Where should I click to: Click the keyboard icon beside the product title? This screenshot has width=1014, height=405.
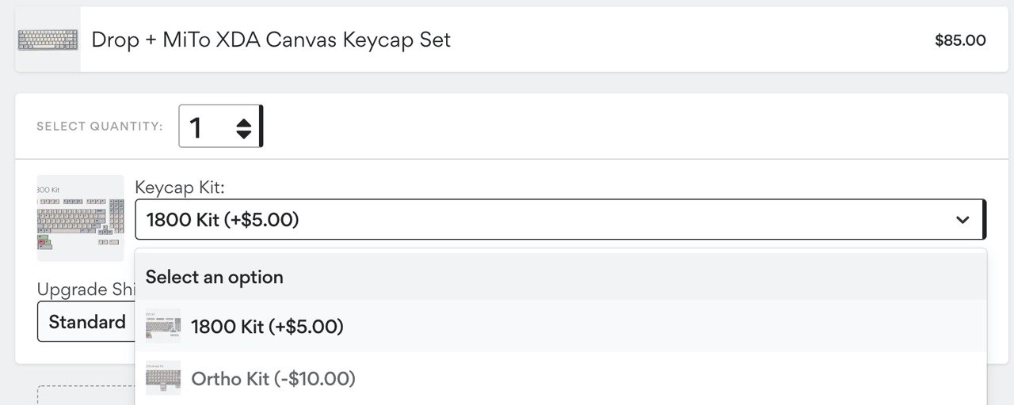48,40
